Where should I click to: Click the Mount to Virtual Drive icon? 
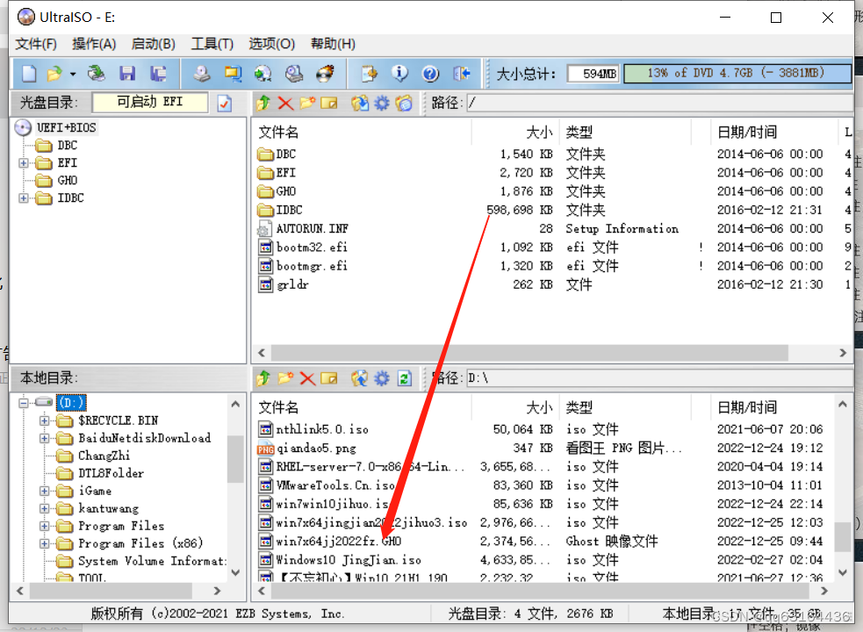click(294, 73)
